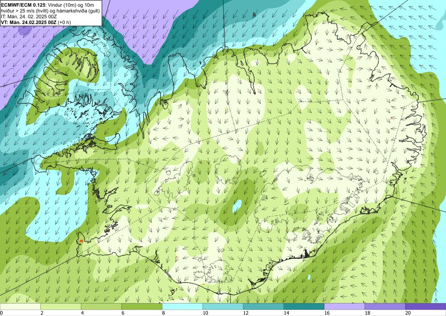The height and width of the screenshot is (316, 446).
Task: Click the 18–20 m/s purple legend swatch
Action: click(x=385, y=306)
